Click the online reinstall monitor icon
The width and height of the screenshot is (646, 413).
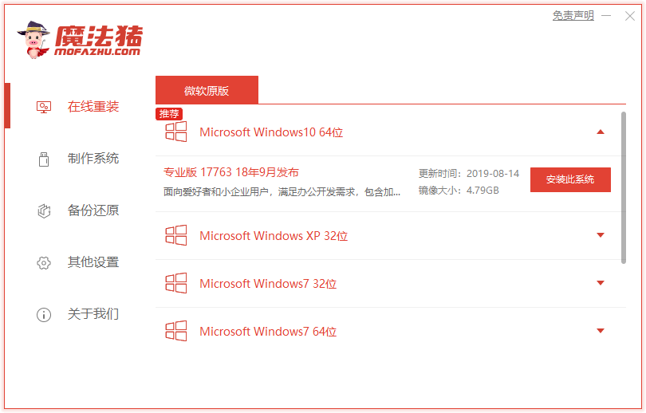click(44, 107)
